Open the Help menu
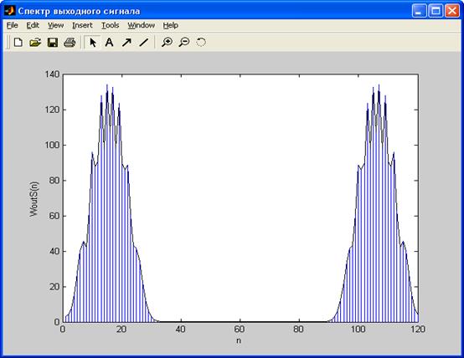The image size is (464, 358). click(x=171, y=25)
